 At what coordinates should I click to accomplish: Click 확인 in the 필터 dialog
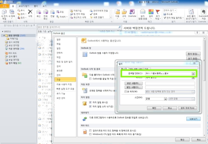[154, 108]
